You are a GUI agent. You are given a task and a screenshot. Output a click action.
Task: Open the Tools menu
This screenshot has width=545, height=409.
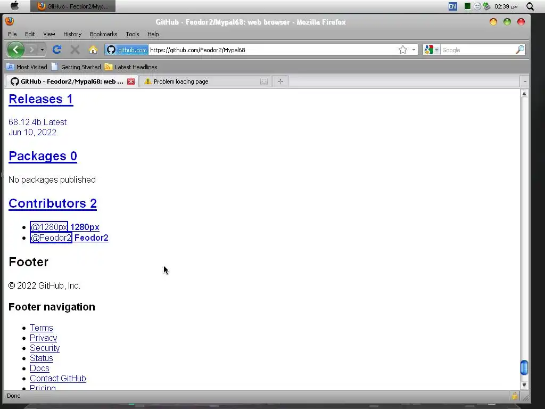pos(133,34)
